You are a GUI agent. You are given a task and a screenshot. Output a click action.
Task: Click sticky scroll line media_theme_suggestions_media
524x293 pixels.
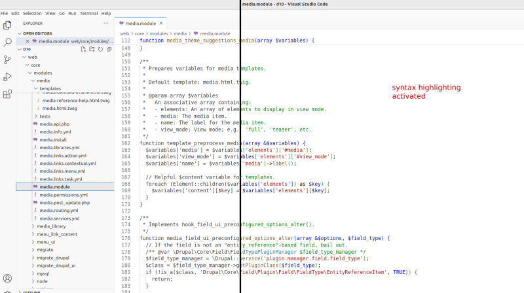227,41
